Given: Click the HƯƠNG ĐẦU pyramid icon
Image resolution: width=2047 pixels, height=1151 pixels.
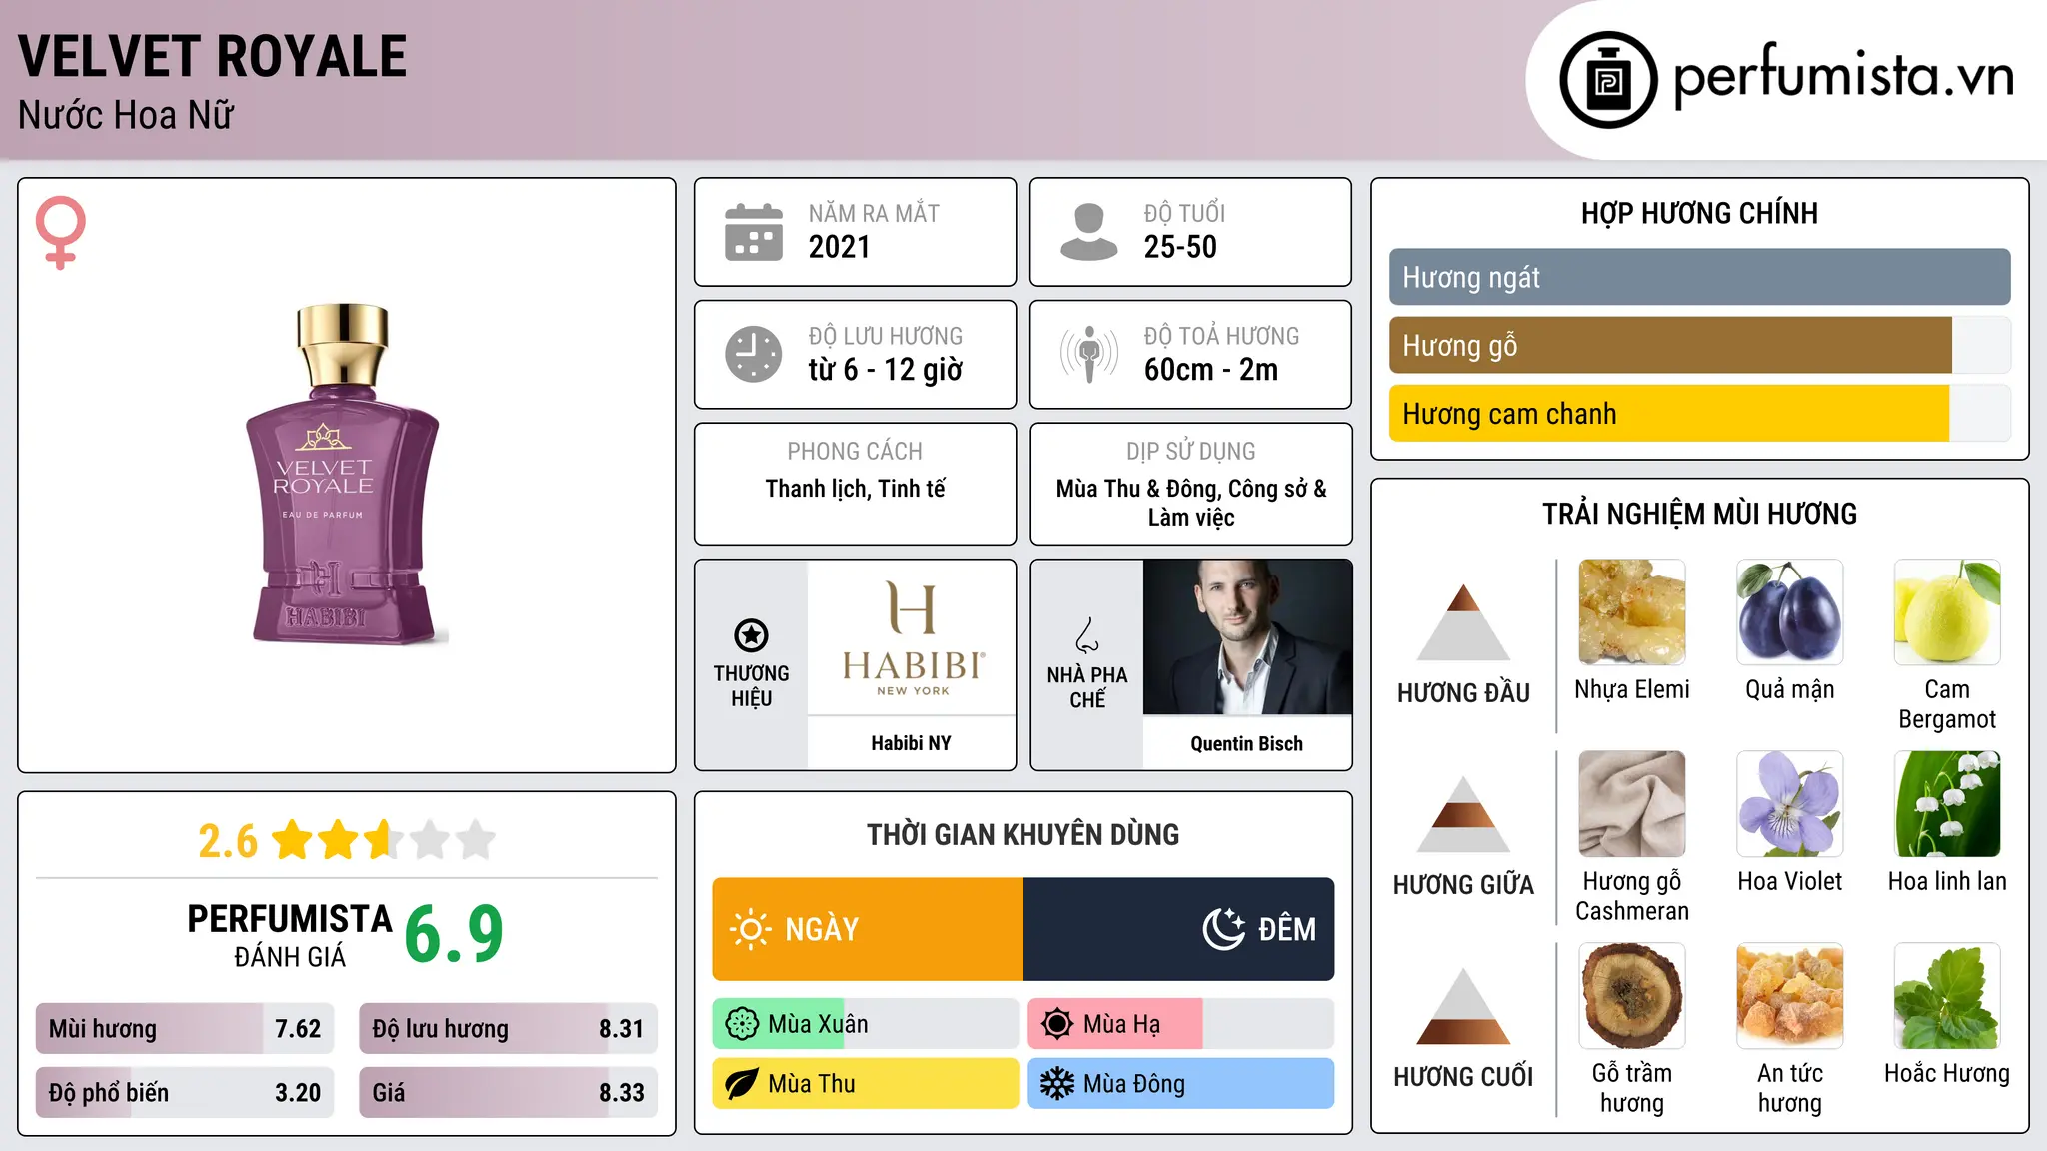Looking at the screenshot, I should 1463,622.
